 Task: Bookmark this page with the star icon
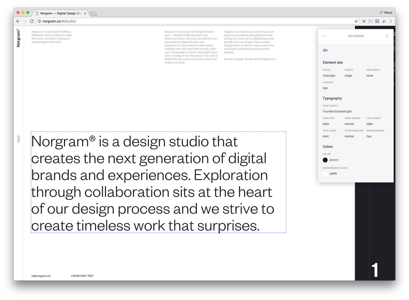click(356, 21)
